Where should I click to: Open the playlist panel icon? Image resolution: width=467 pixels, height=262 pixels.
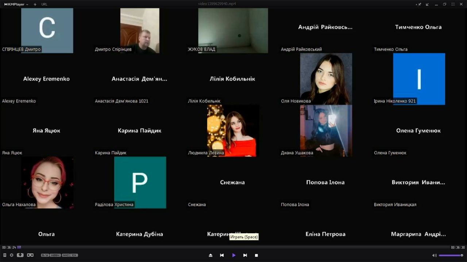(x=5, y=255)
